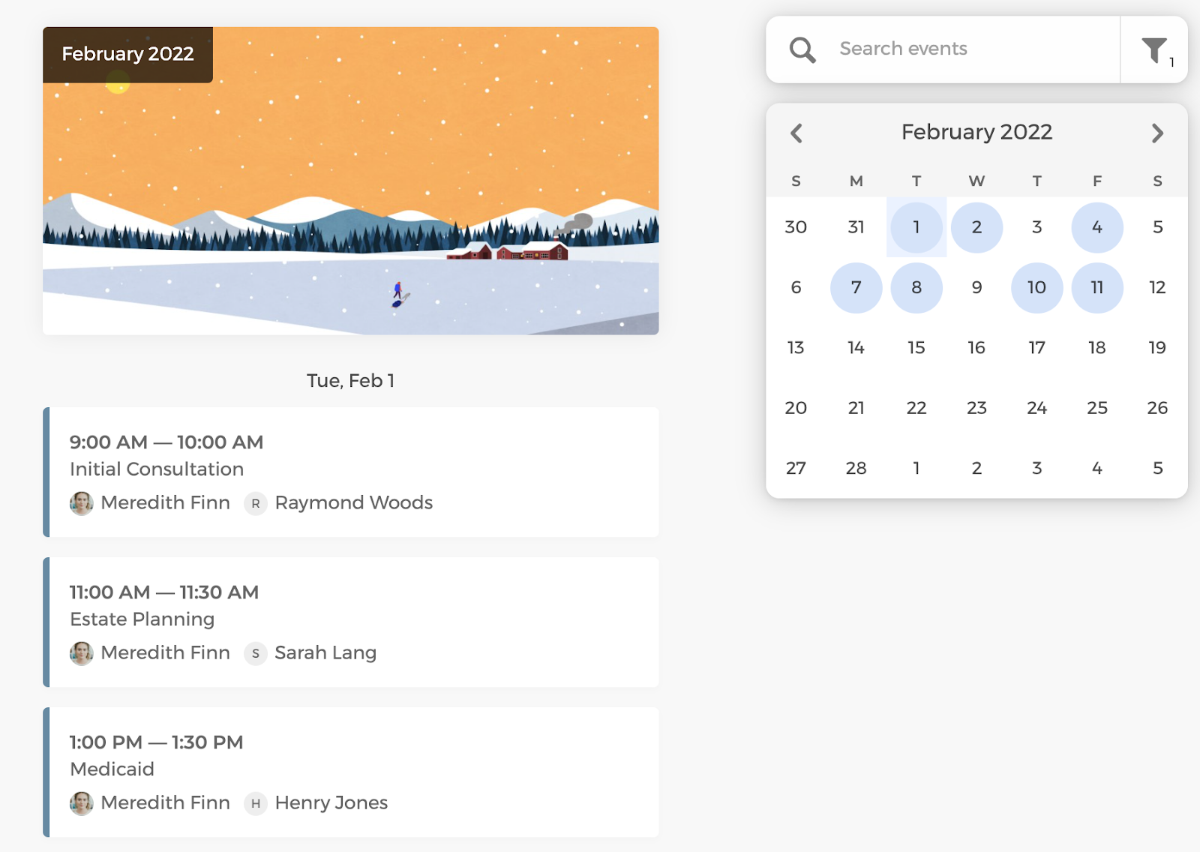Navigate to previous month with left chevron
The image size is (1200, 852).
[x=796, y=133]
